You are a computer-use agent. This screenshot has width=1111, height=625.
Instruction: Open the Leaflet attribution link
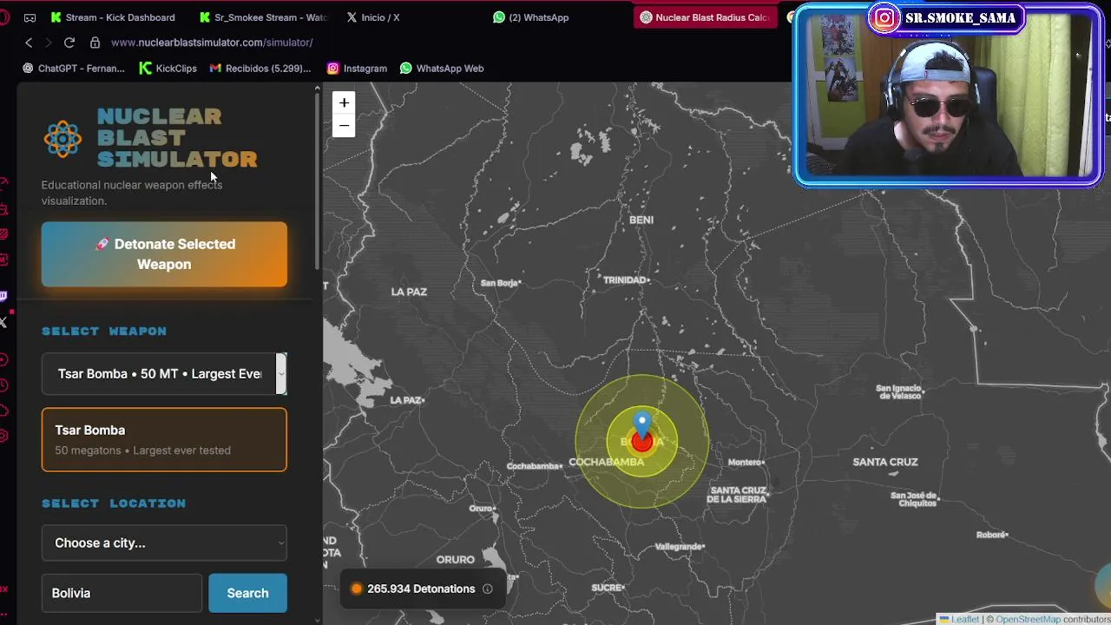point(959,619)
